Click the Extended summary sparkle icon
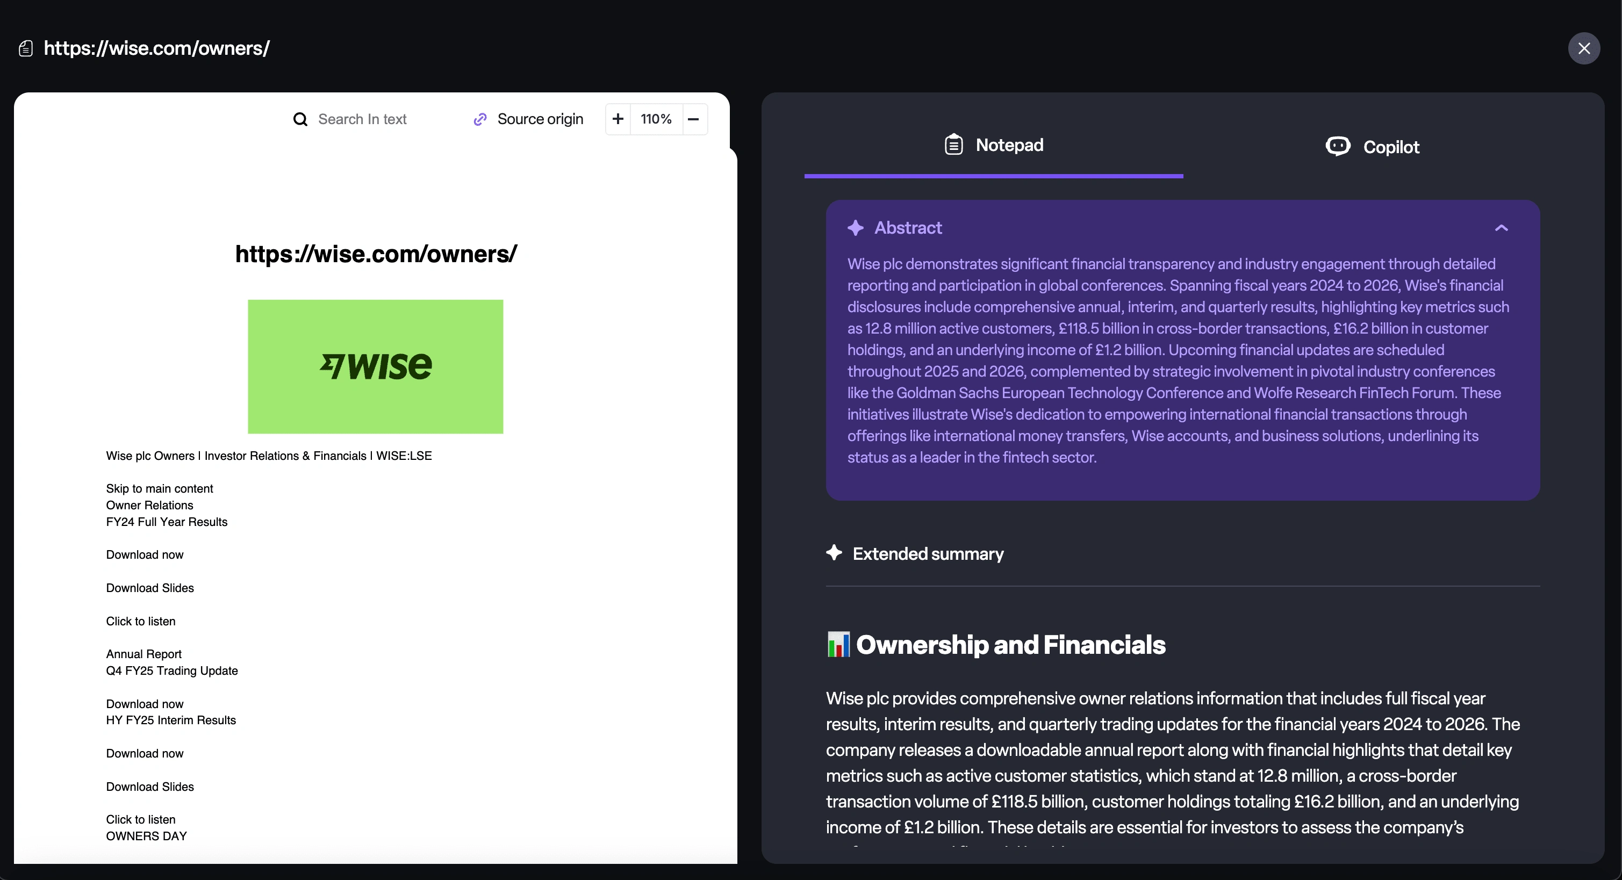 [834, 553]
